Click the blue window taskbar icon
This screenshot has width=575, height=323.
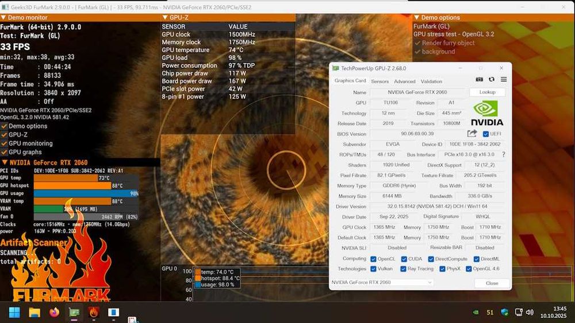click(x=113, y=313)
